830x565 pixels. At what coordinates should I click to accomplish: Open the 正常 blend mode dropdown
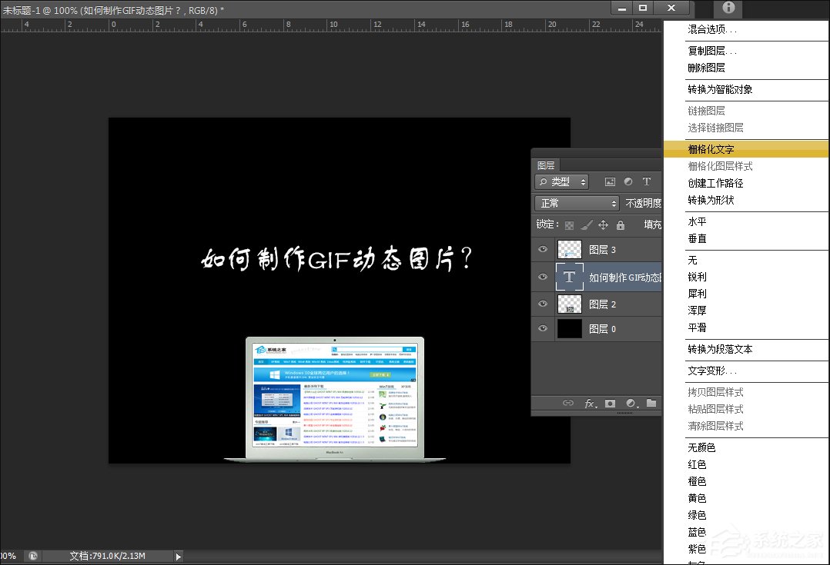pos(576,203)
